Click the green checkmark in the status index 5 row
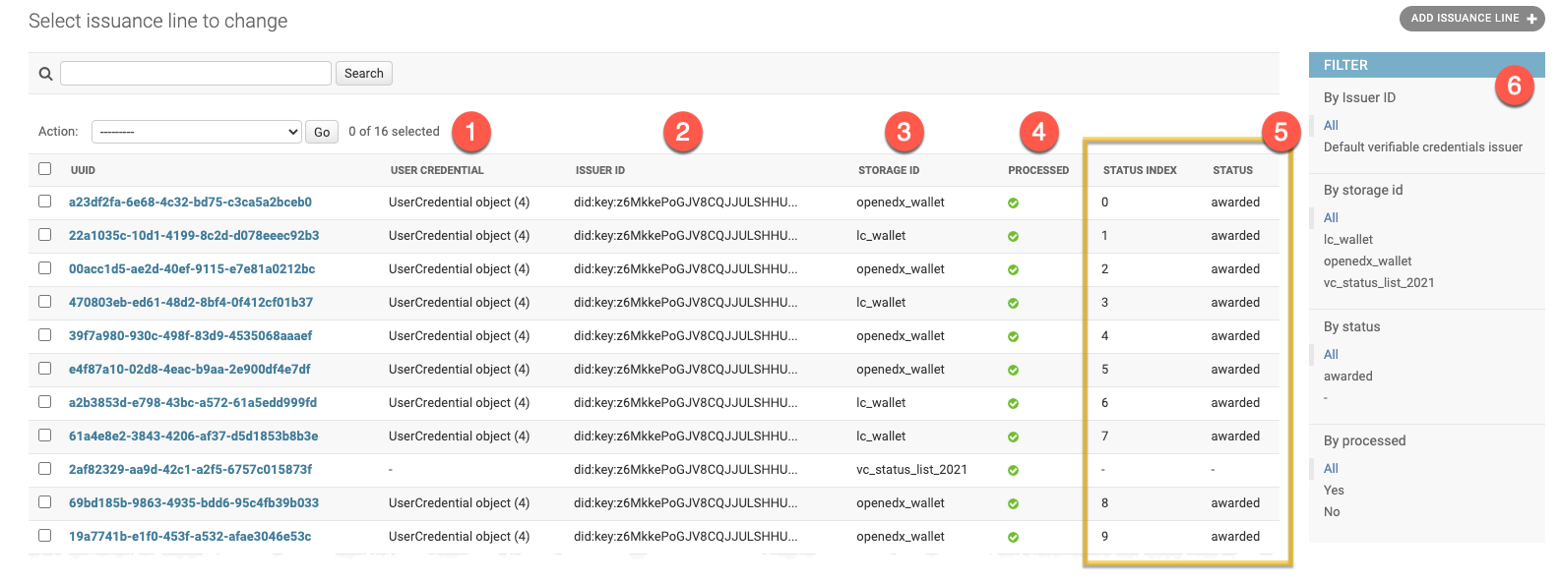1560x583 pixels. click(1013, 371)
